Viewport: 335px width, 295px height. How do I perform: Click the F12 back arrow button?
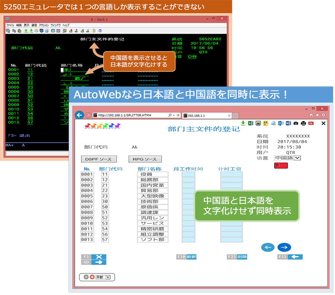tap(290, 257)
